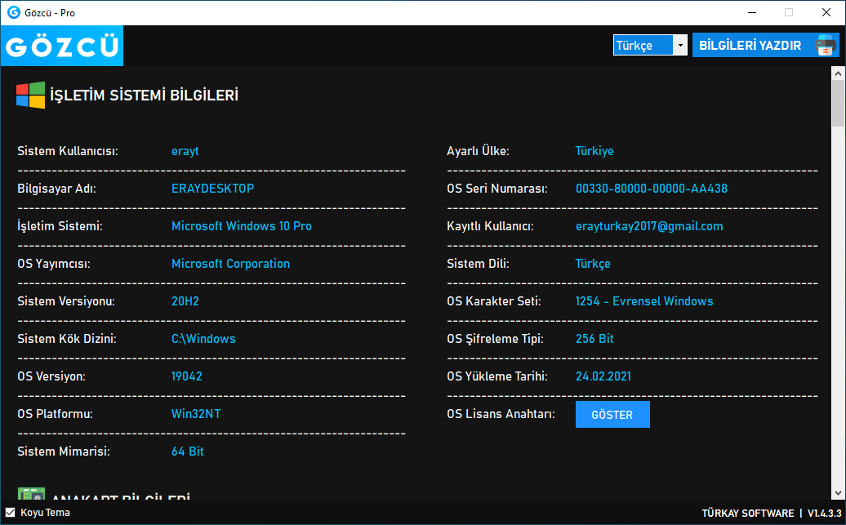846x525 pixels.
Task: Click 'TÜRKAY SOFTWARE' in the status bar
Action: (748, 513)
